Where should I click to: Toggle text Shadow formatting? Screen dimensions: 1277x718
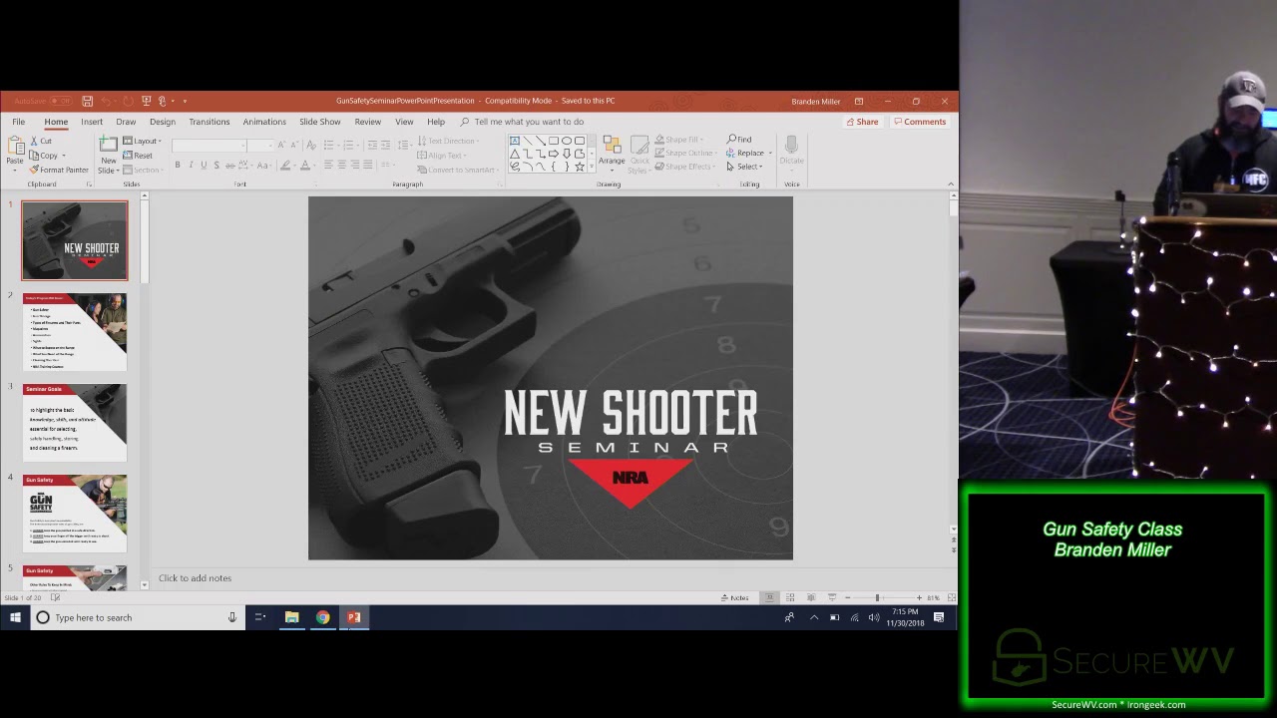coord(216,165)
